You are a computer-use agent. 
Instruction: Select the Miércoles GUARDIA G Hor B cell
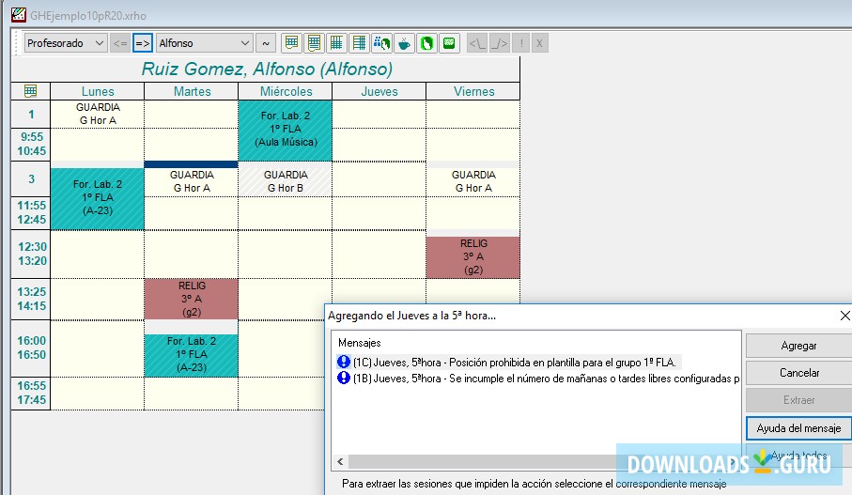(x=286, y=181)
